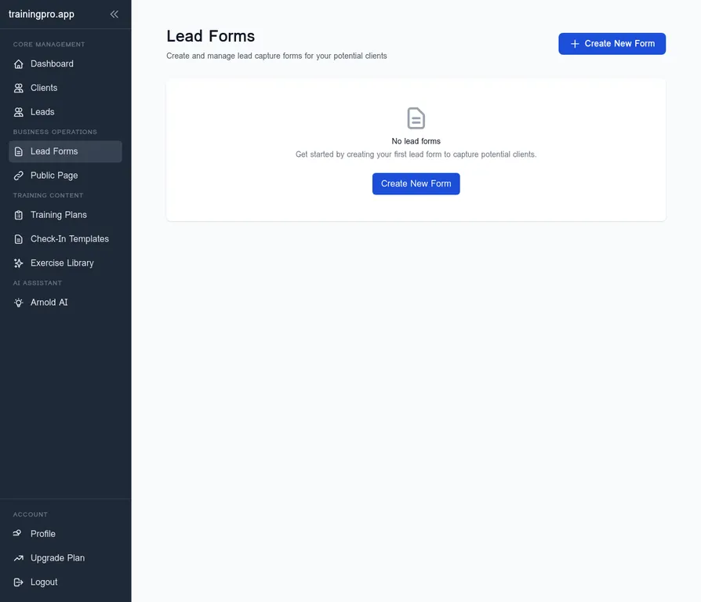Open Exercise Library from sidebar
This screenshot has height=602, width=701.
(x=62, y=263)
